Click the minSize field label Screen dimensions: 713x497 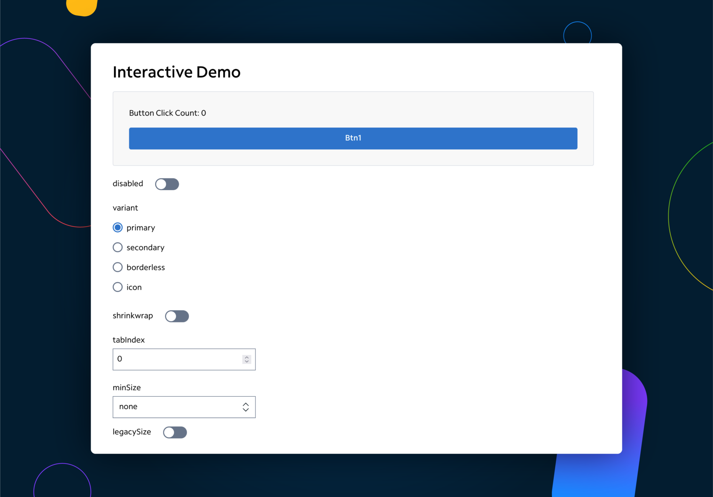point(127,387)
